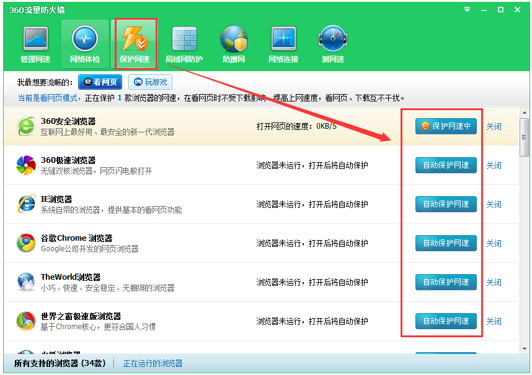This screenshot has height=375, width=532.
Task: Click 关闭 link for 世界之窗极速版浏览器
Action: tap(494, 321)
